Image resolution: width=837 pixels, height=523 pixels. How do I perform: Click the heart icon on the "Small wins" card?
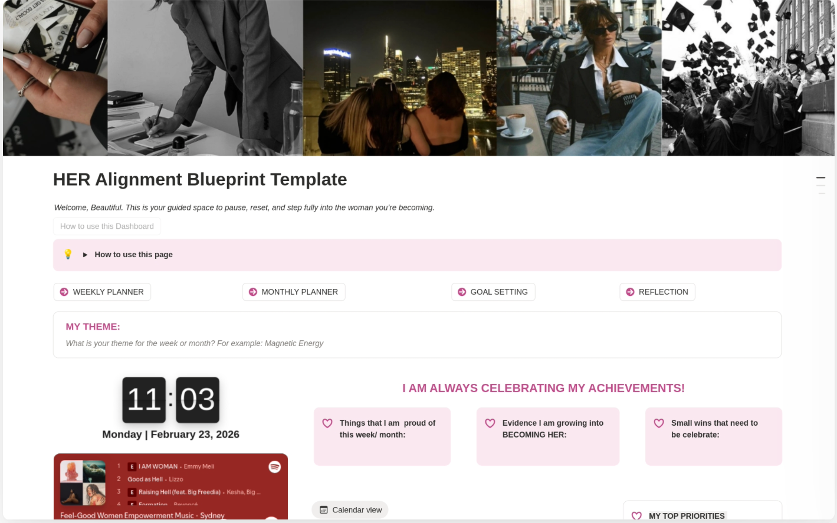pos(659,423)
